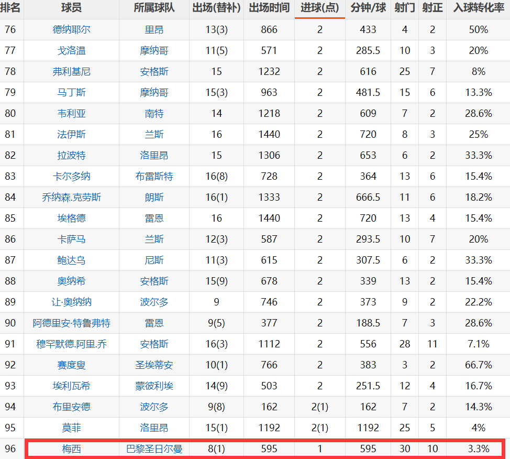Open player link 阿德里安·特鲁弗特
Screen dimensions: 510x459
[71, 323]
